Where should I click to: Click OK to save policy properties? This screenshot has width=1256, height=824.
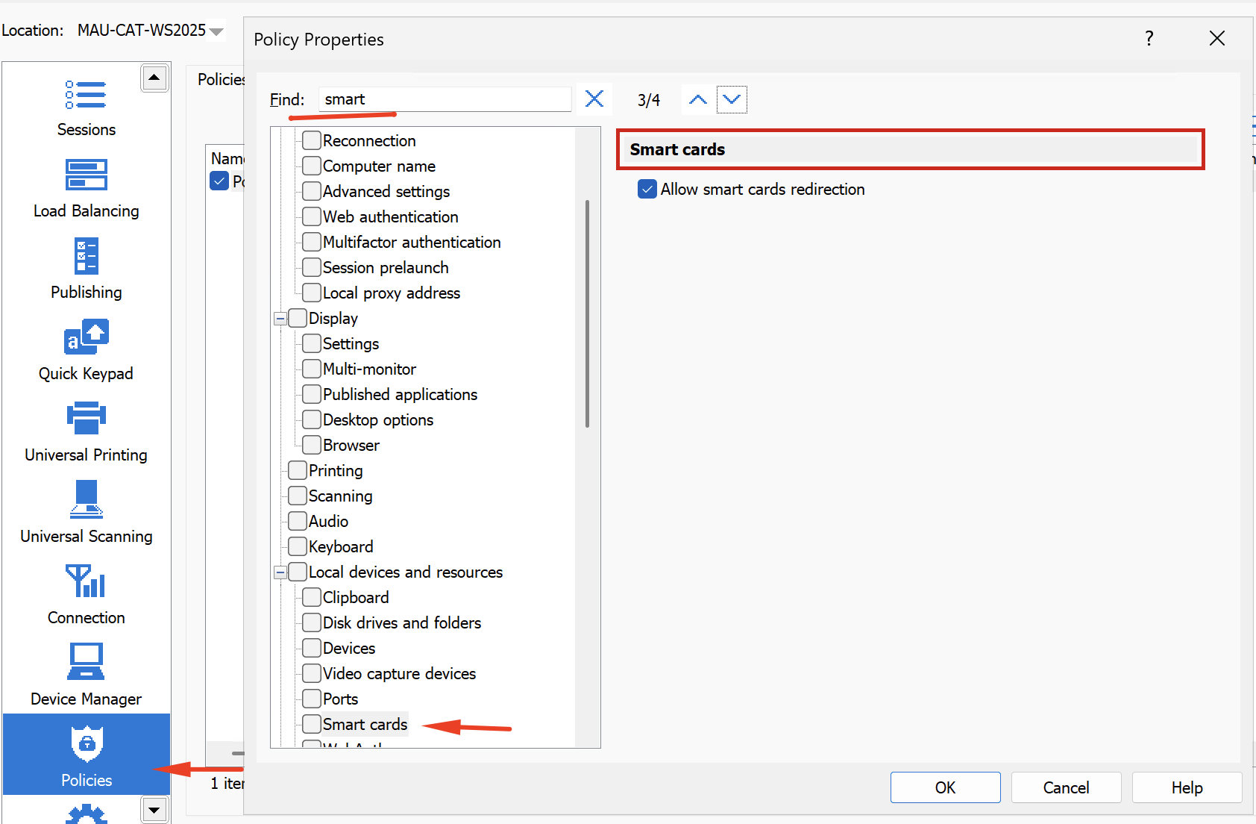(x=945, y=787)
